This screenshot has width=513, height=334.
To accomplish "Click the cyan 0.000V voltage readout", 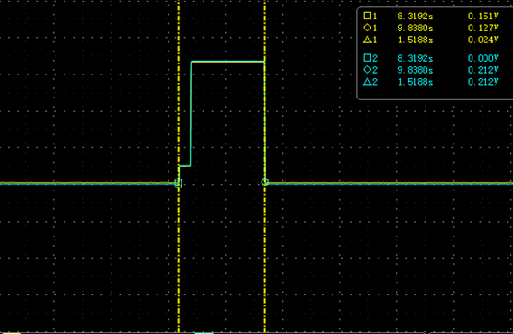I will click(484, 58).
